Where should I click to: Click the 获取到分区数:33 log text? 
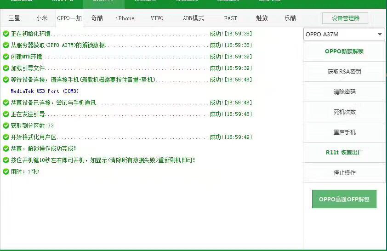32,125
